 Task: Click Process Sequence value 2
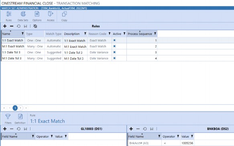[x=142, y=47]
